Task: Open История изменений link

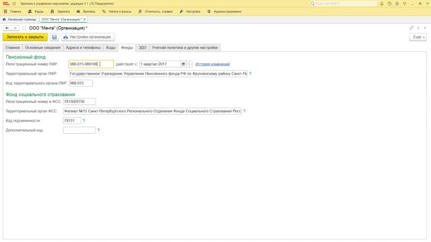Action: 213,65
